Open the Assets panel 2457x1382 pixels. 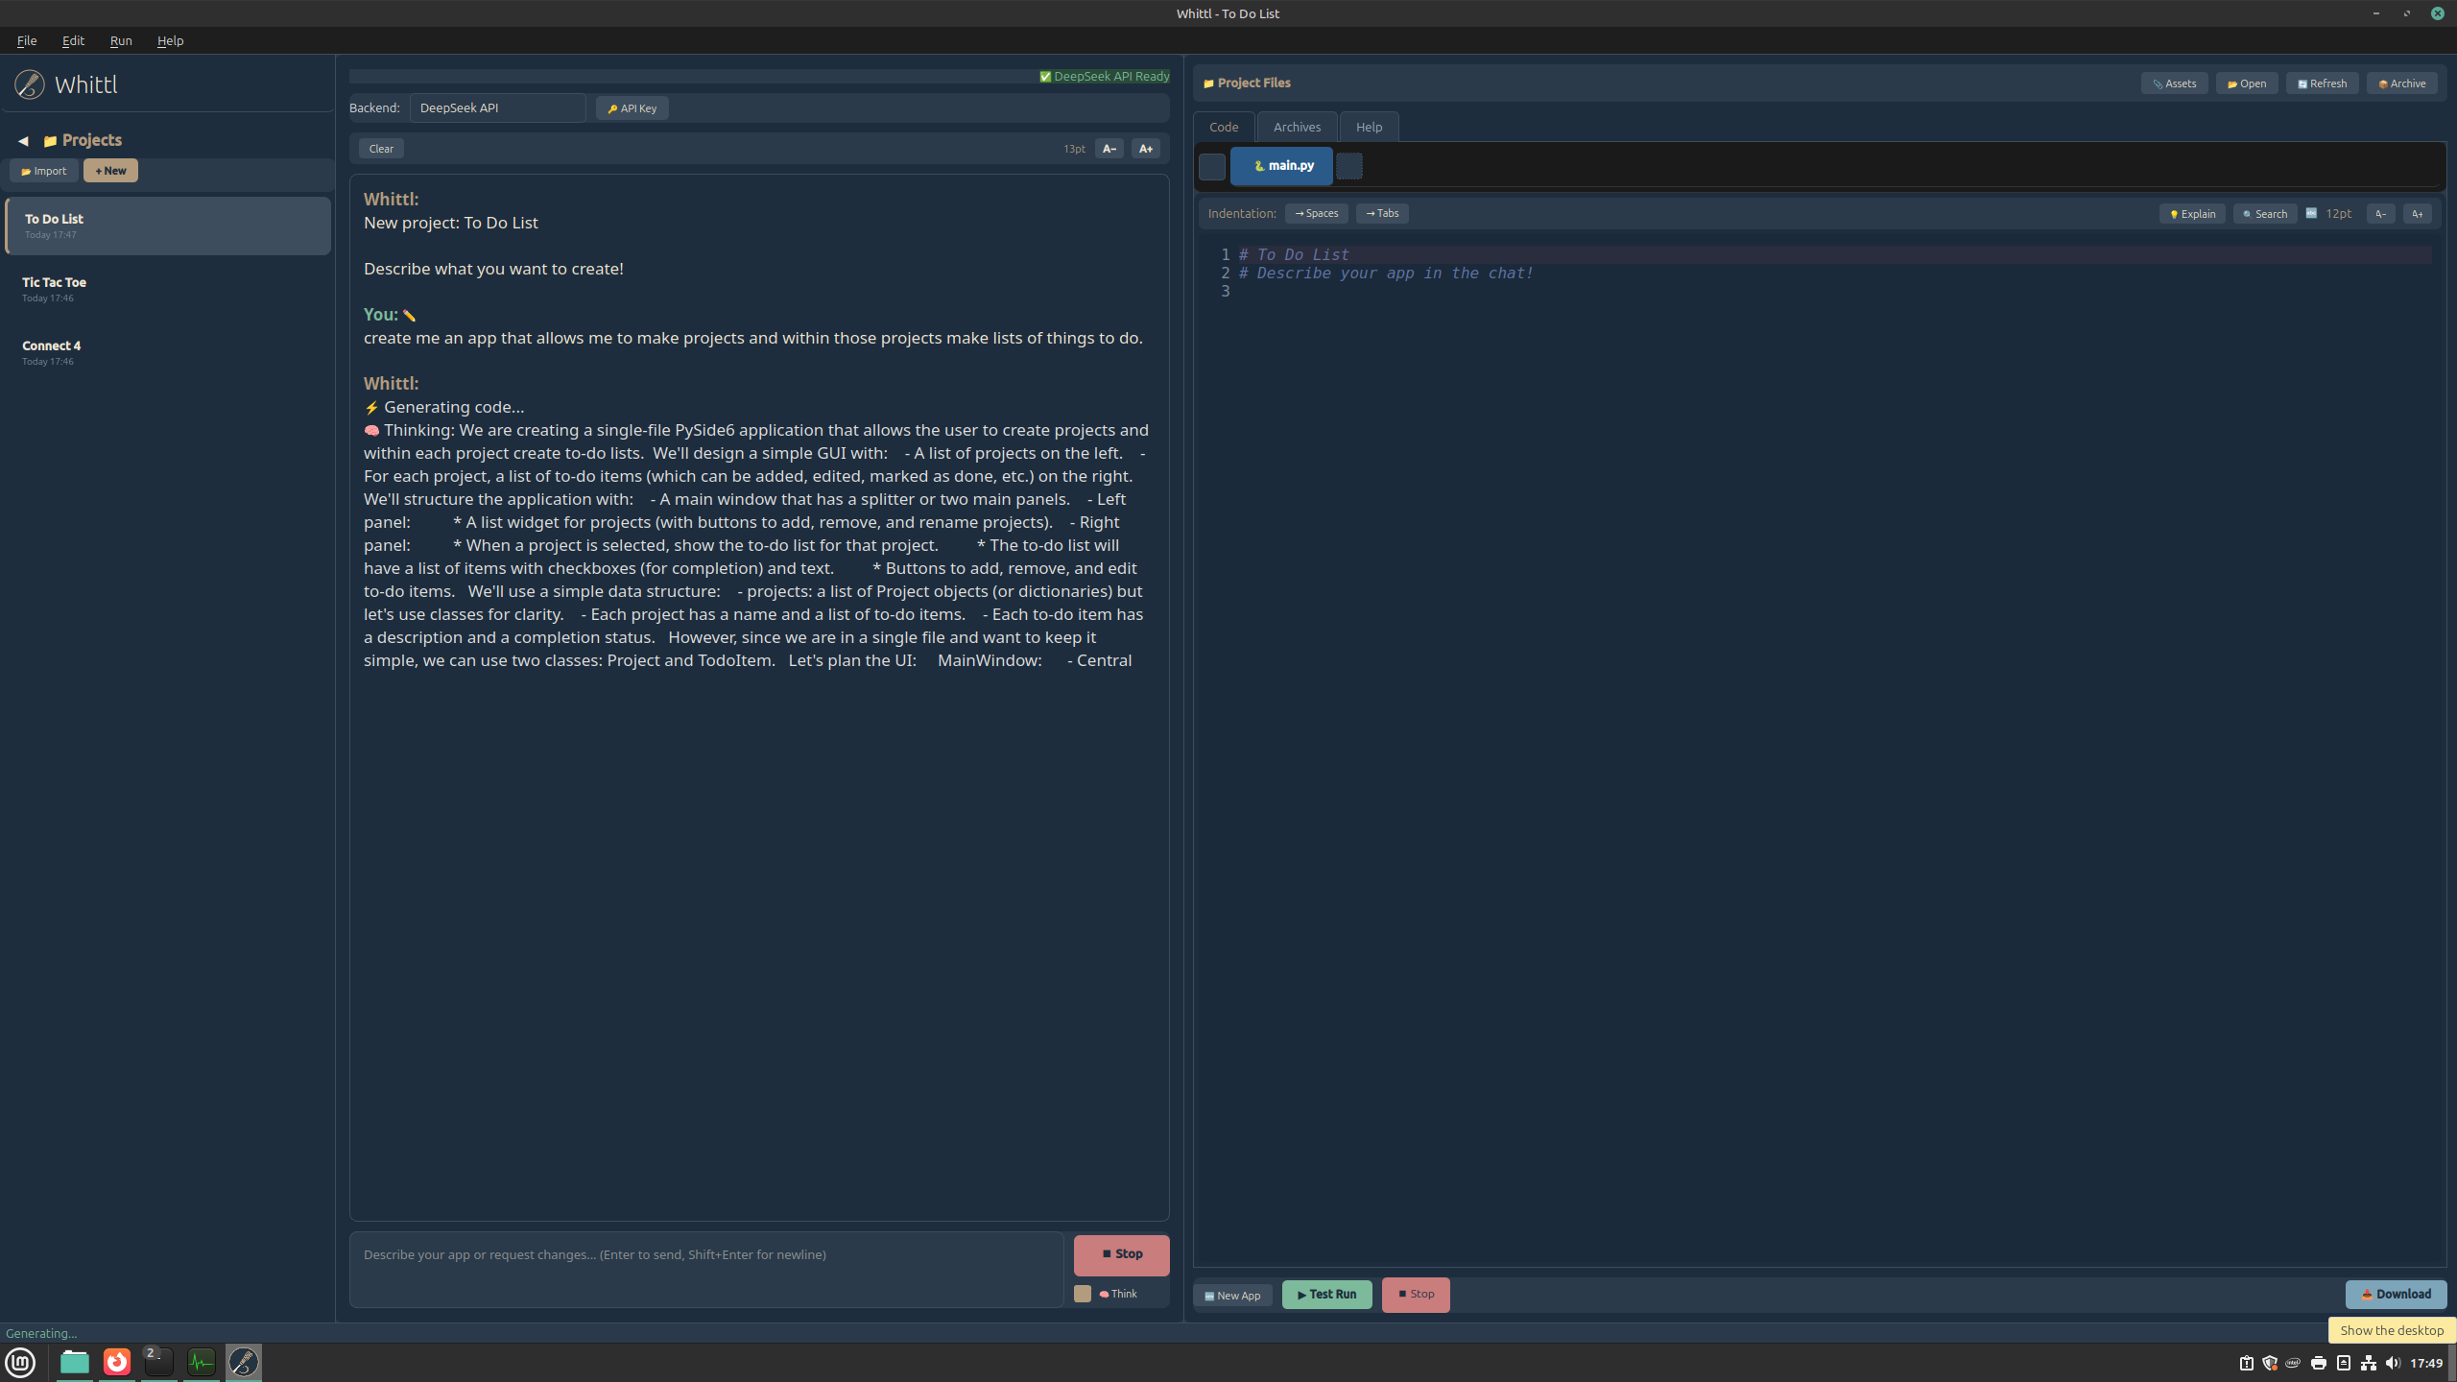point(2174,83)
